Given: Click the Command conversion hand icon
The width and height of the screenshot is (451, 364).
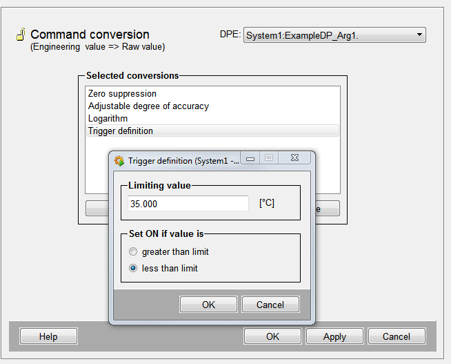Looking at the screenshot, I should (21, 35).
